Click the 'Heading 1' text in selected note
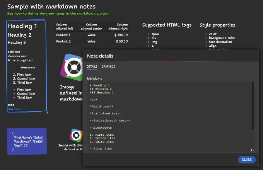Image resolution: width=263 pixels, height=170 pixels. click(x=22, y=26)
